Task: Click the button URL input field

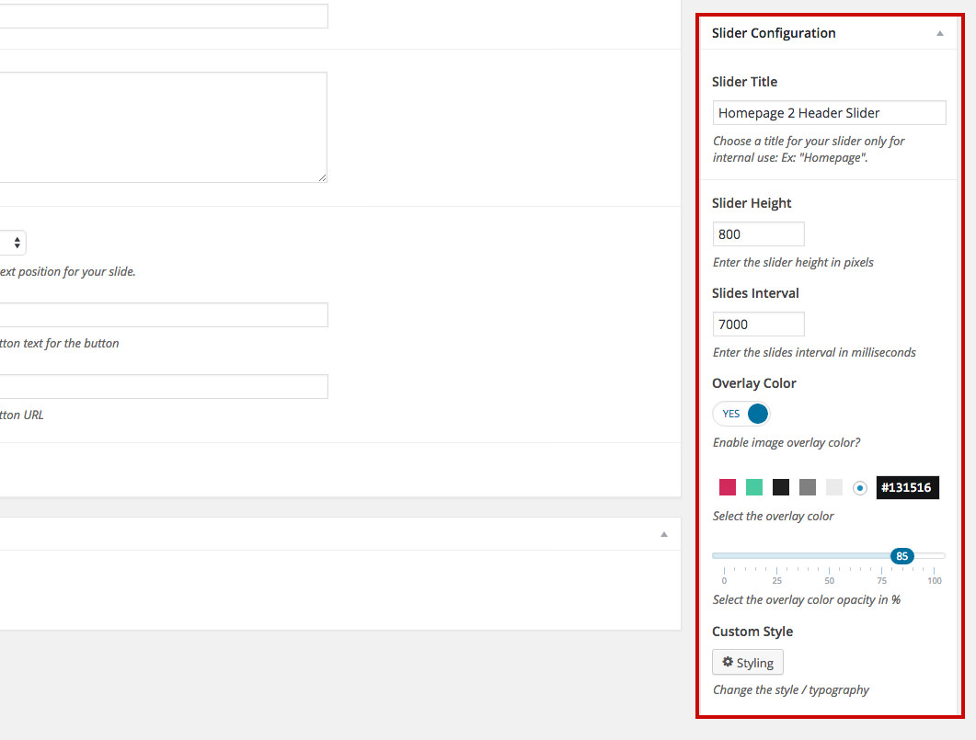Action: click(x=164, y=386)
